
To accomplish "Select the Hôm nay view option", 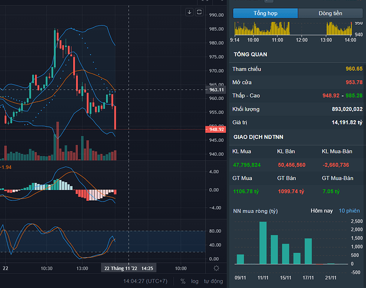I will tap(322, 211).
